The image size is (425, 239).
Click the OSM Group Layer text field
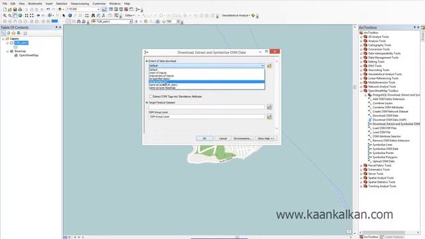[207, 117]
